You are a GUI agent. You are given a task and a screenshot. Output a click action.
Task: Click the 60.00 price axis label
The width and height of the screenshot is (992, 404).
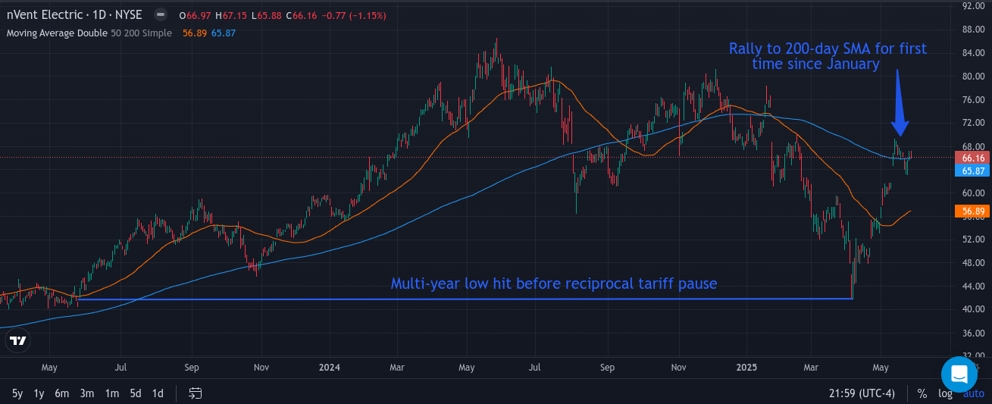973,193
